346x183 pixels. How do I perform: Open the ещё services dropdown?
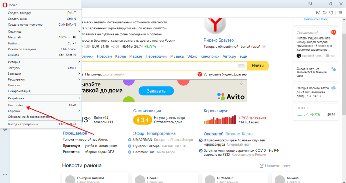[243, 56]
